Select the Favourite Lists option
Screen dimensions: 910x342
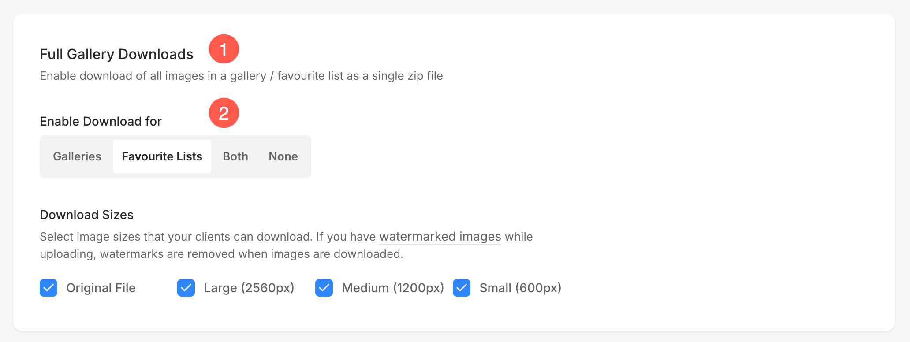pos(162,156)
